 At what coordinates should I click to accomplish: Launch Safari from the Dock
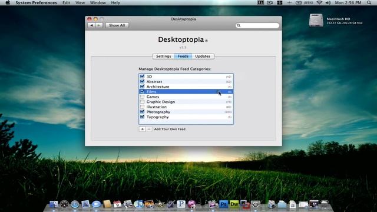click(x=75, y=204)
